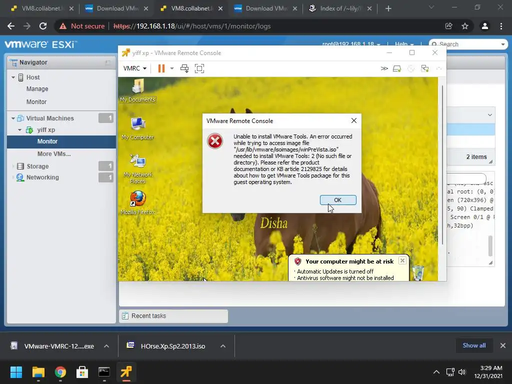Open the Recent tasks panel

coord(173,316)
